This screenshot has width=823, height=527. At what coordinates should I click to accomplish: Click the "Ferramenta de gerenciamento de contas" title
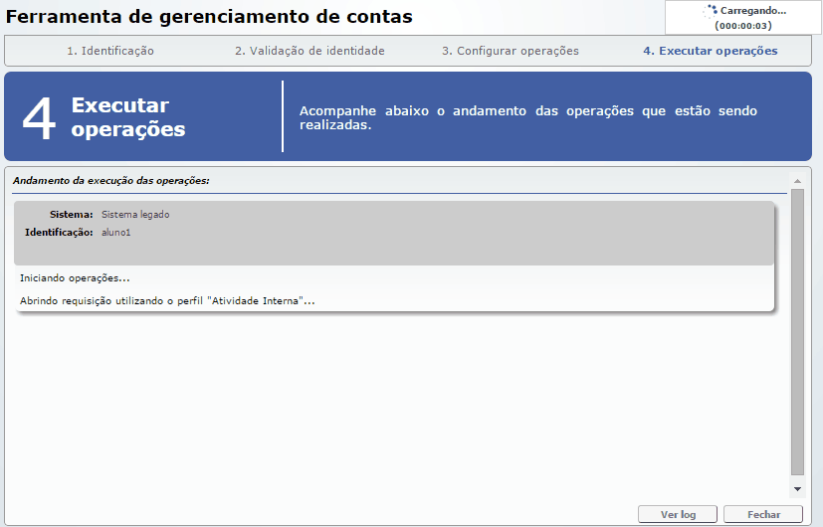[209, 17]
